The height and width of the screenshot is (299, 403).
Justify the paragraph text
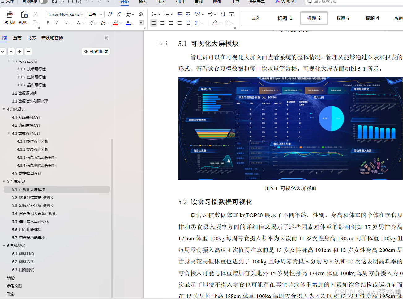tap(179, 23)
